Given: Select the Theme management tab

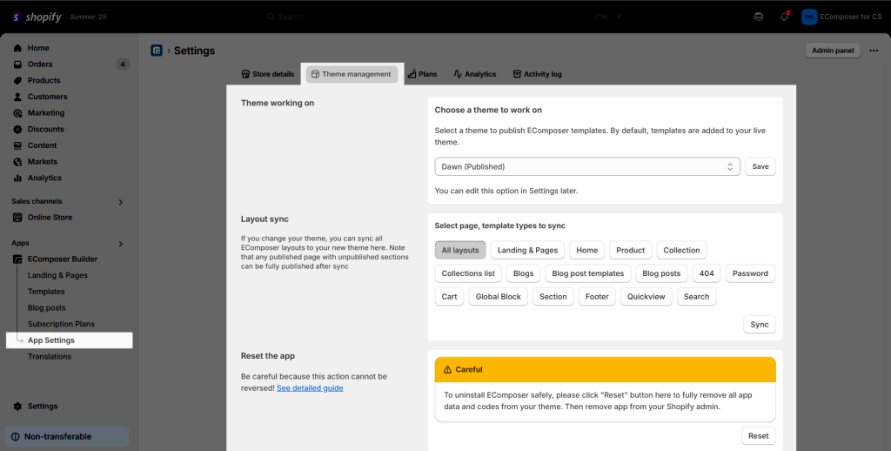Looking at the screenshot, I should (352, 75).
